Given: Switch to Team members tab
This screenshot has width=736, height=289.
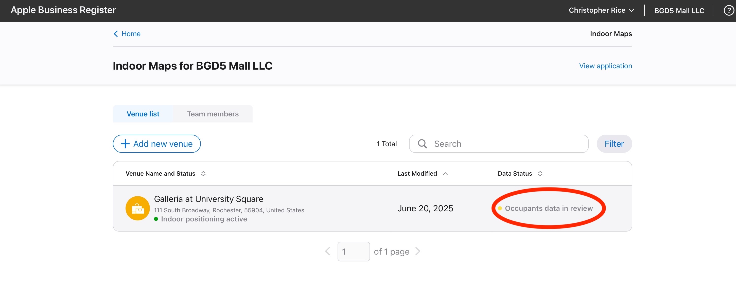Looking at the screenshot, I should point(213,114).
